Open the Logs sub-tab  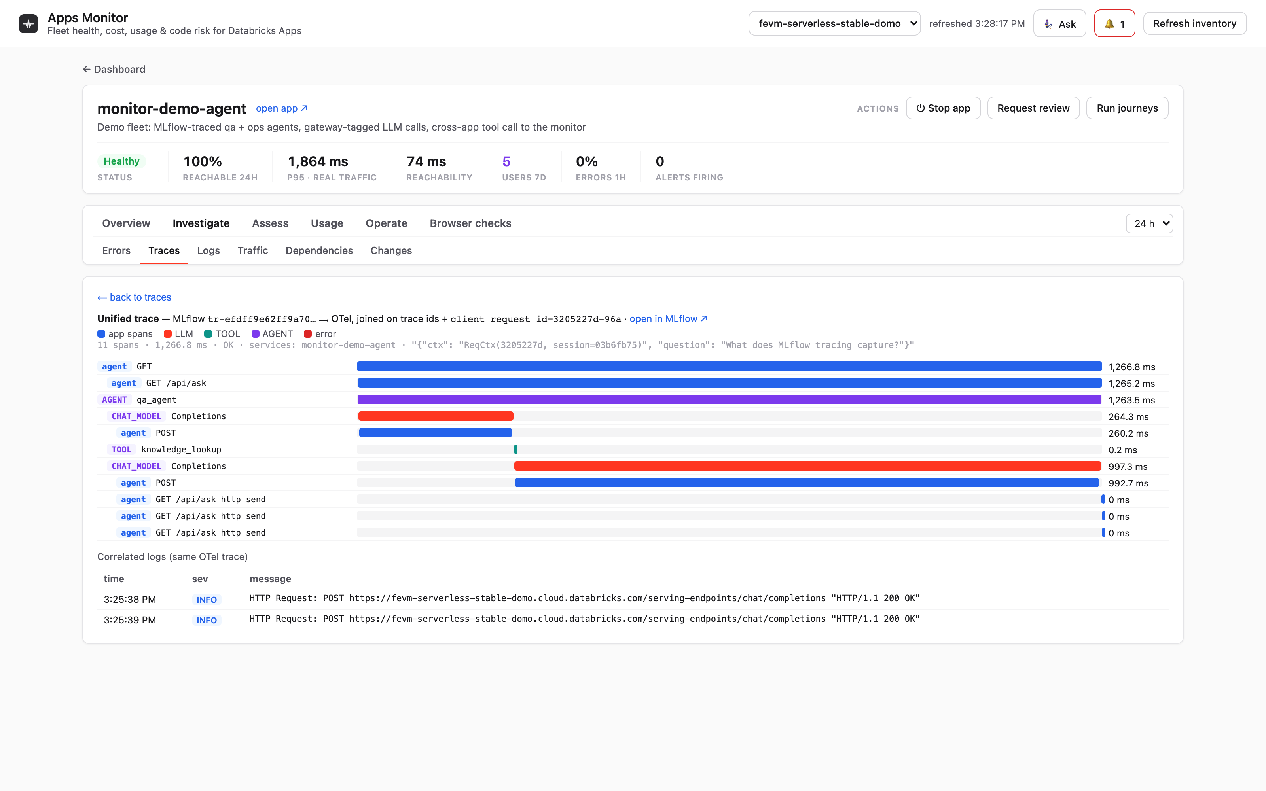pos(208,251)
